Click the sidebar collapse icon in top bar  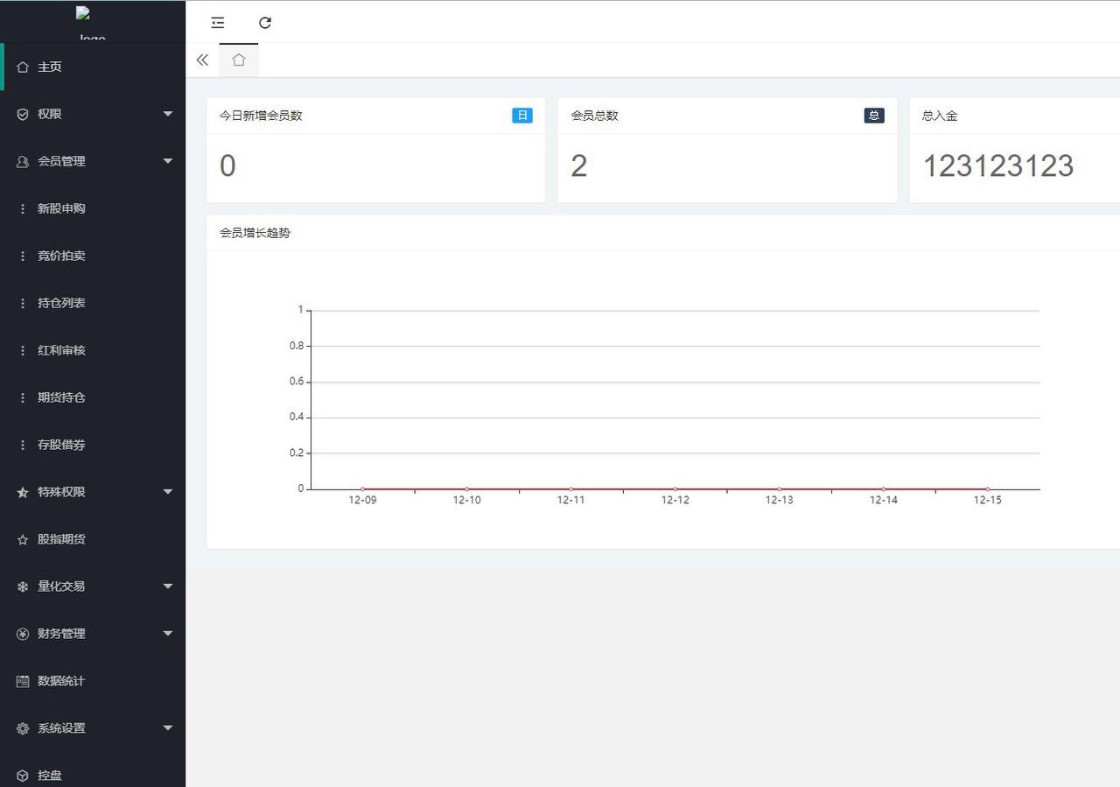(218, 23)
